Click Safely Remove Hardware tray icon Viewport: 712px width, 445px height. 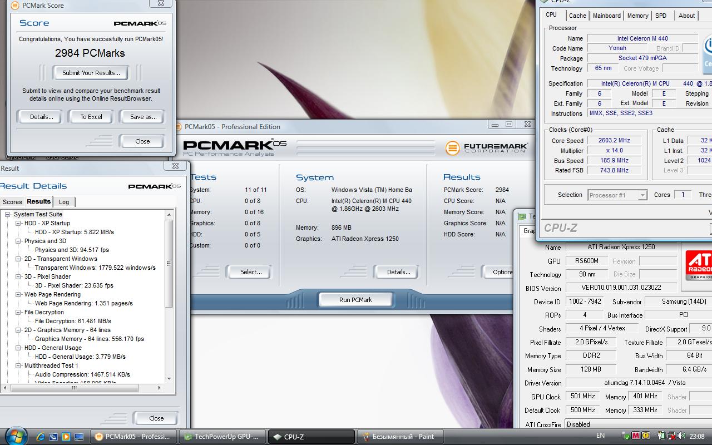(x=626, y=436)
